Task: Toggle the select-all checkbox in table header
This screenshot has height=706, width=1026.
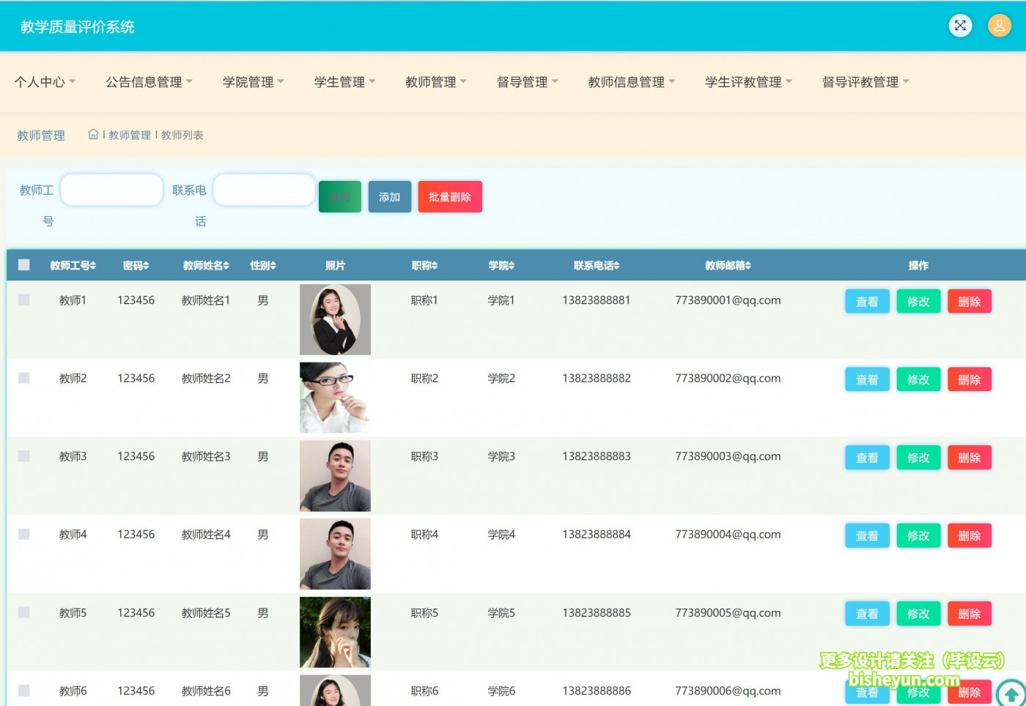Action: (23, 264)
